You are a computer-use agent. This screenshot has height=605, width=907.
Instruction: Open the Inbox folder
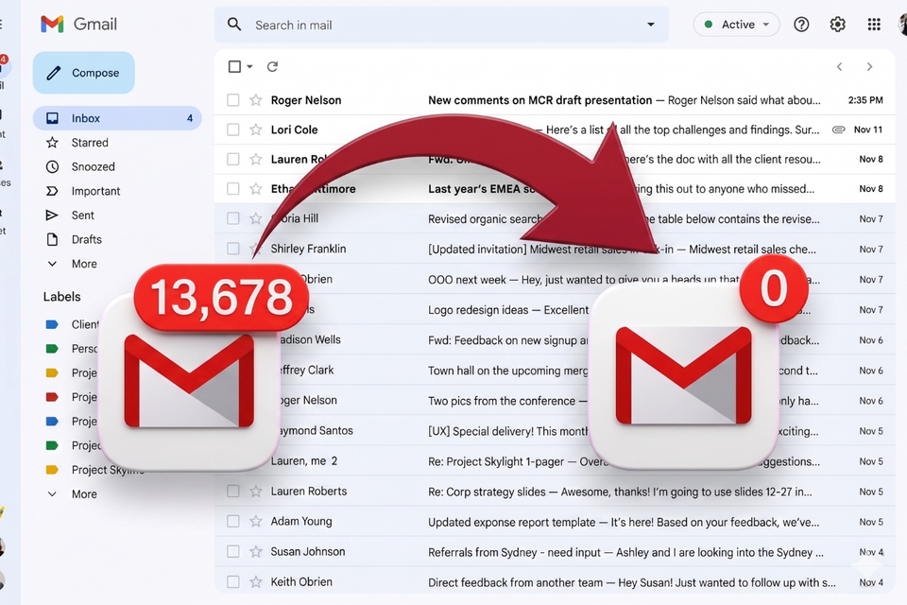[x=117, y=118]
